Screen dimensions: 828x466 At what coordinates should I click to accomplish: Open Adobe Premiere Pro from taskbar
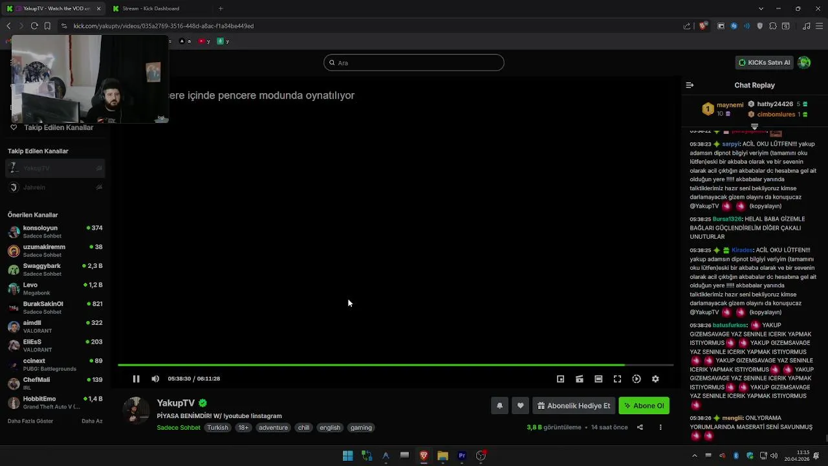coord(462,456)
